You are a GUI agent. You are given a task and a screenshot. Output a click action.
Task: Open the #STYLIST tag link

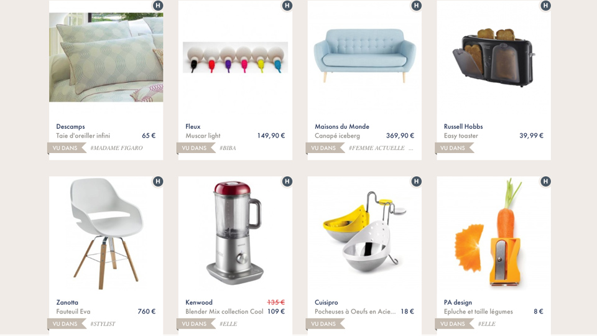103,324
